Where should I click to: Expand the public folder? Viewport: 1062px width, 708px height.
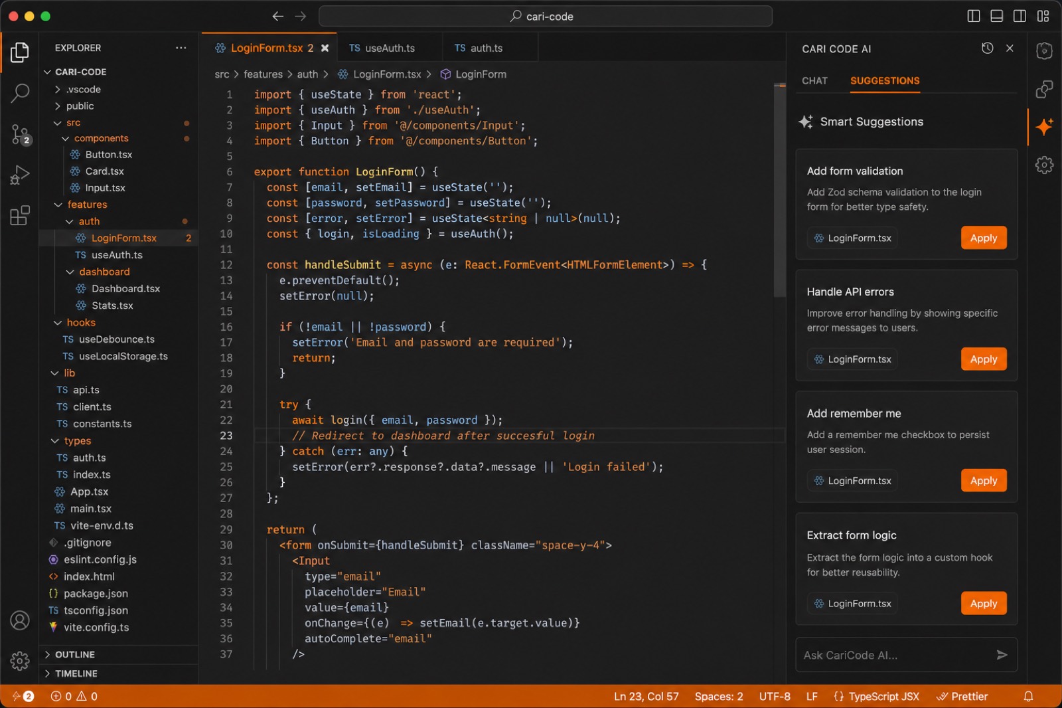coord(119,106)
